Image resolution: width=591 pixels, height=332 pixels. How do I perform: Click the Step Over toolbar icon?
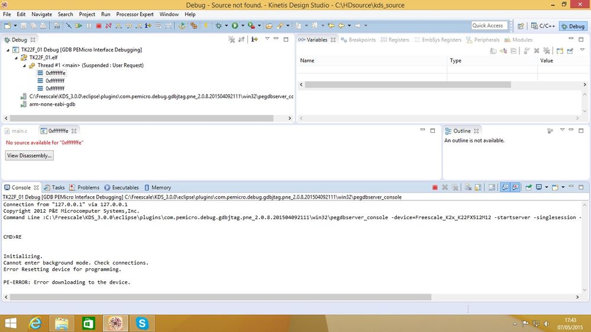[x=128, y=25]
